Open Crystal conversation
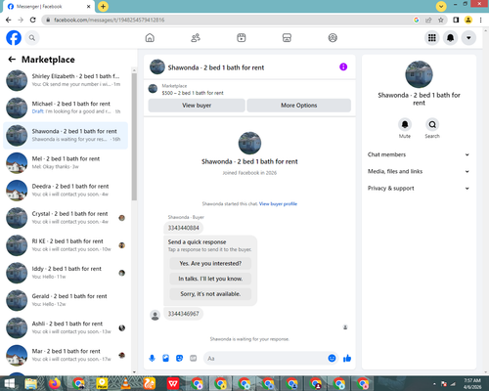Screen dimensions: 489x391 coord(66,218)
